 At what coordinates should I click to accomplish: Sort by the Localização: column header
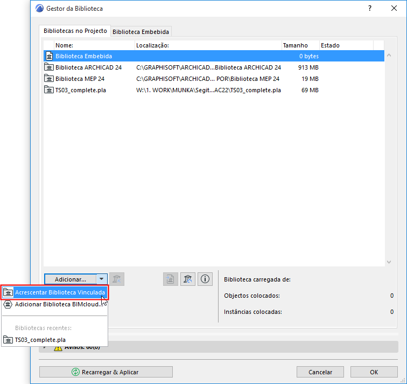click(208, 45)
